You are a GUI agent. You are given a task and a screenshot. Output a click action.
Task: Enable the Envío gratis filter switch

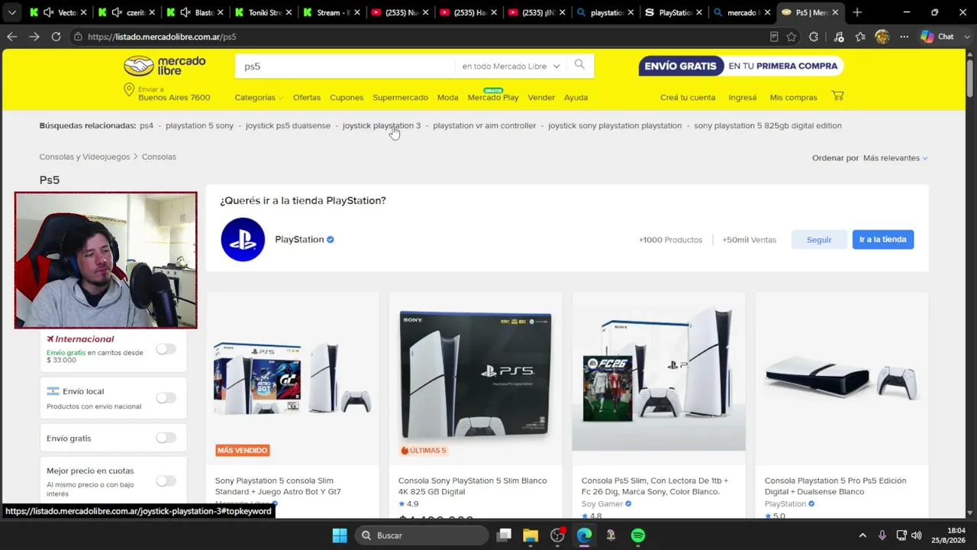coord(166,438)
